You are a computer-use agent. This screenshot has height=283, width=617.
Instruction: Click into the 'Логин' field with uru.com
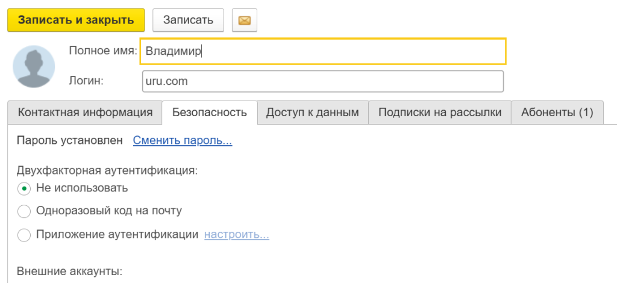point(323,81)
